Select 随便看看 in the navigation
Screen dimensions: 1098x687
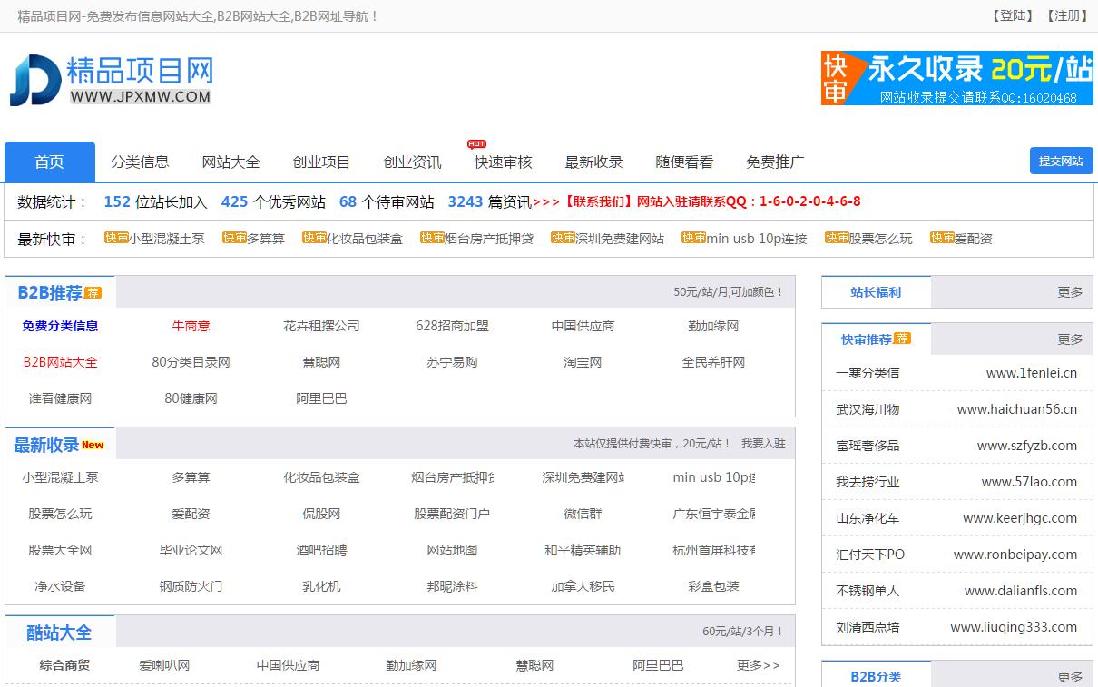tap(684, 162)
